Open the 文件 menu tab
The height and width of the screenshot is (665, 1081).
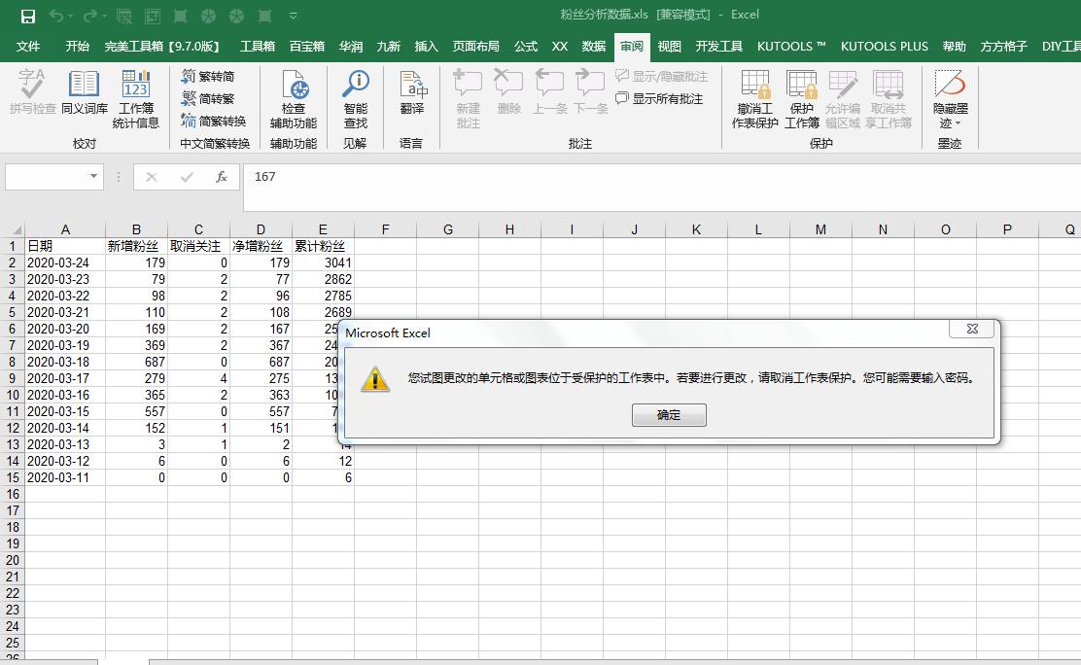coord(28,46)
